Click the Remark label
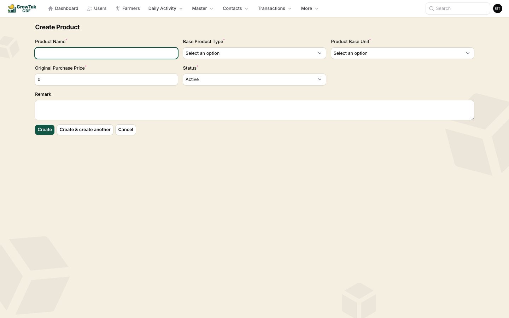509x318 pixels. pos(43,94)
